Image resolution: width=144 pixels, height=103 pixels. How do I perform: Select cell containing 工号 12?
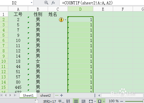click(x=18, y=51)
